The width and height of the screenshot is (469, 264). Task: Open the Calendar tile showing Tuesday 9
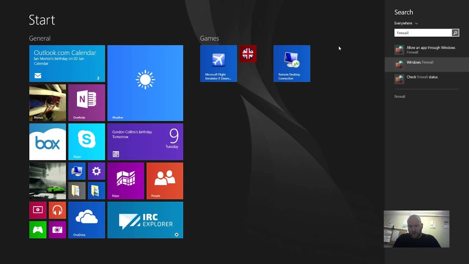point(145,142)
